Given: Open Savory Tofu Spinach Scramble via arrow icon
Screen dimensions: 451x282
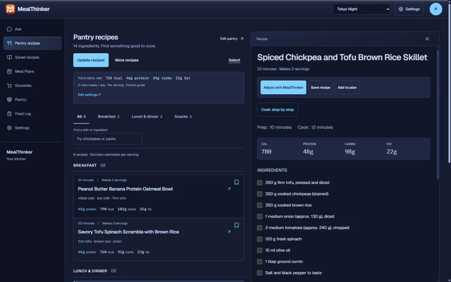Looking at the screenshot, I should [x=229, y=232].
